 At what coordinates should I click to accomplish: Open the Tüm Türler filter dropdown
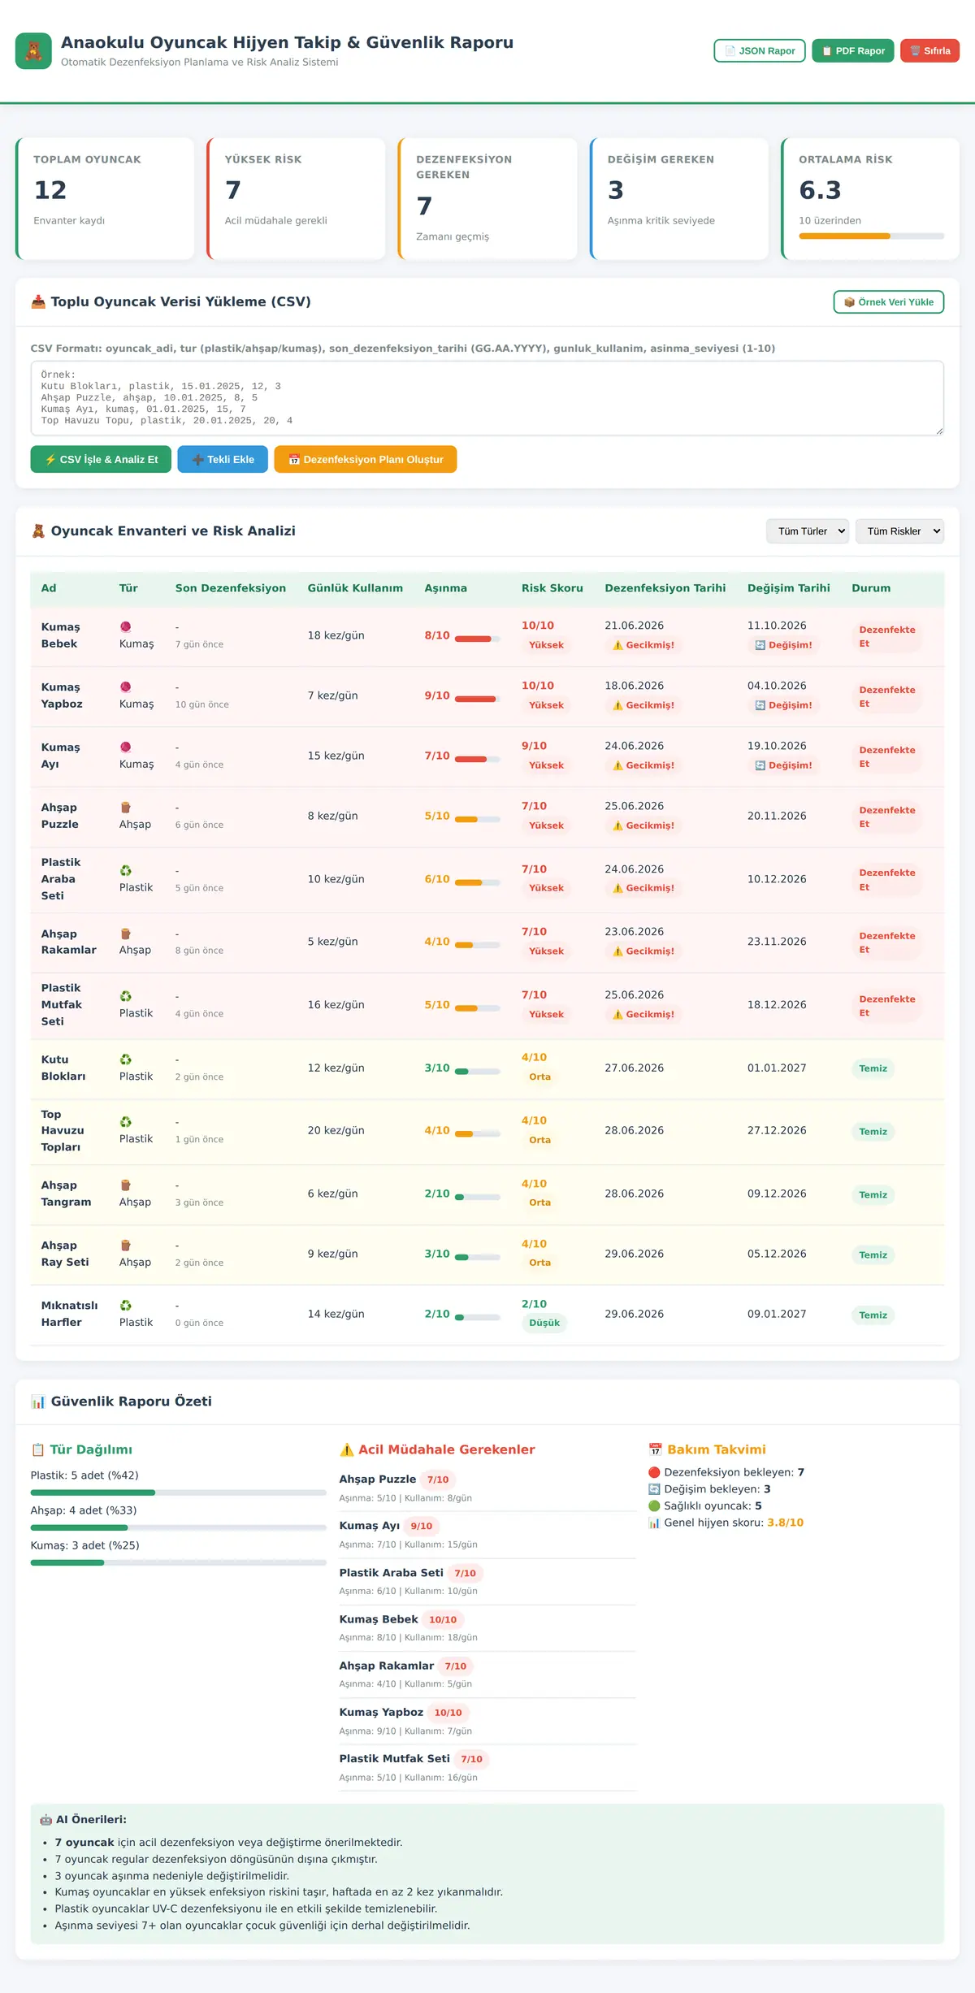click(808, 531)
